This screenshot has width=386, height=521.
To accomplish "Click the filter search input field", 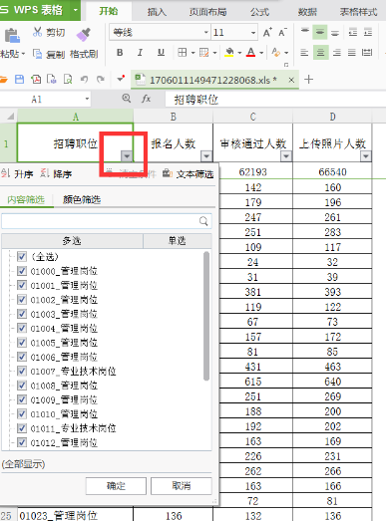I will click(107, 221).
